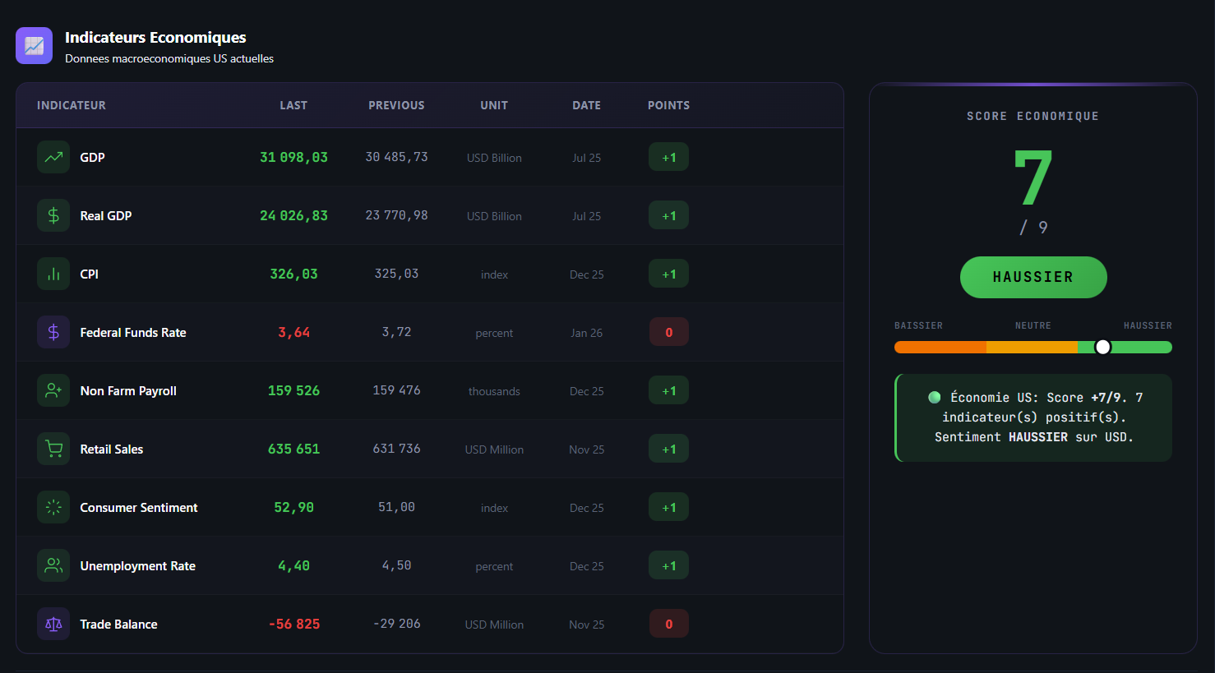Click the LAST column header

[x=293, y=105]
